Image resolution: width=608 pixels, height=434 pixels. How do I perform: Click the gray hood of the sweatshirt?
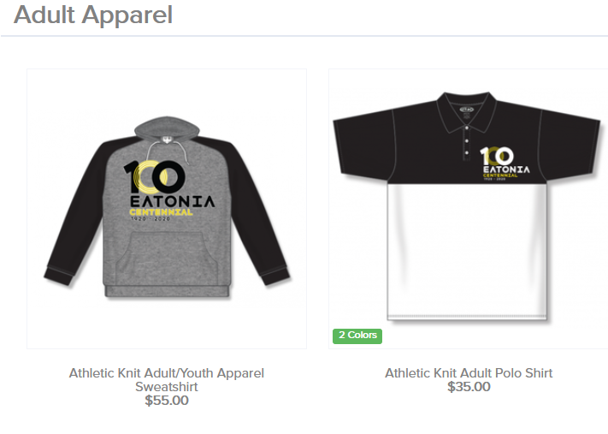pos(167,128)
